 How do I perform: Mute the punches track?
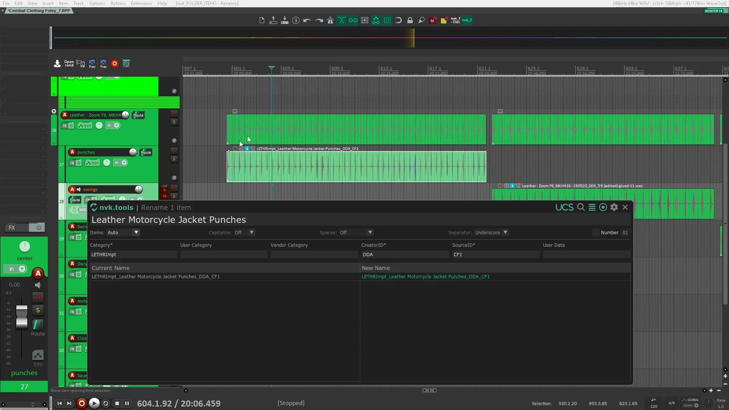point(174,151)
